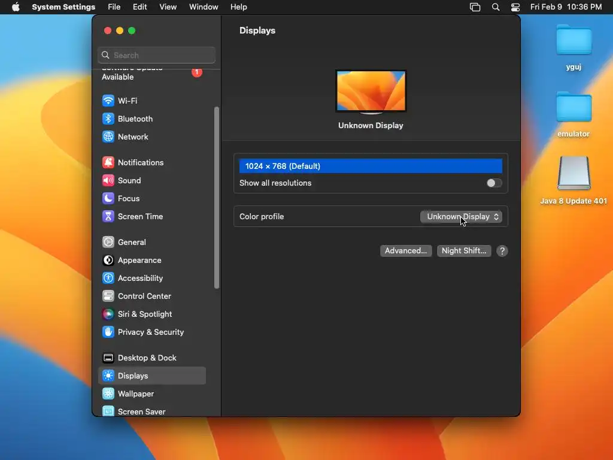Open the Window menu
Screen dimensions: 613x460
[204, 7]
